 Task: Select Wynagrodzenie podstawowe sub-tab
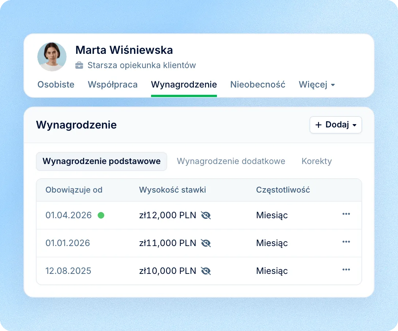(102, 161)
